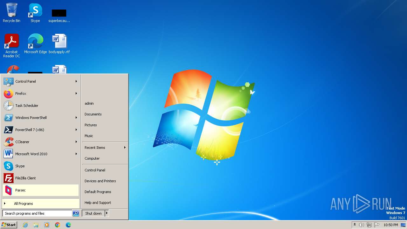Click the volume speaker tray icon
Screen dimensions: 407x229
click(x=362, y=225)
